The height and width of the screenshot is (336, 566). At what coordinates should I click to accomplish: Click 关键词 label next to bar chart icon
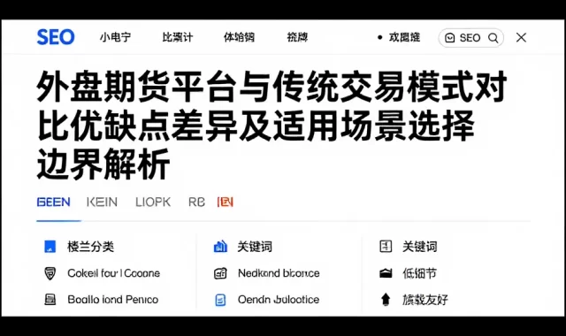(255, 247)
